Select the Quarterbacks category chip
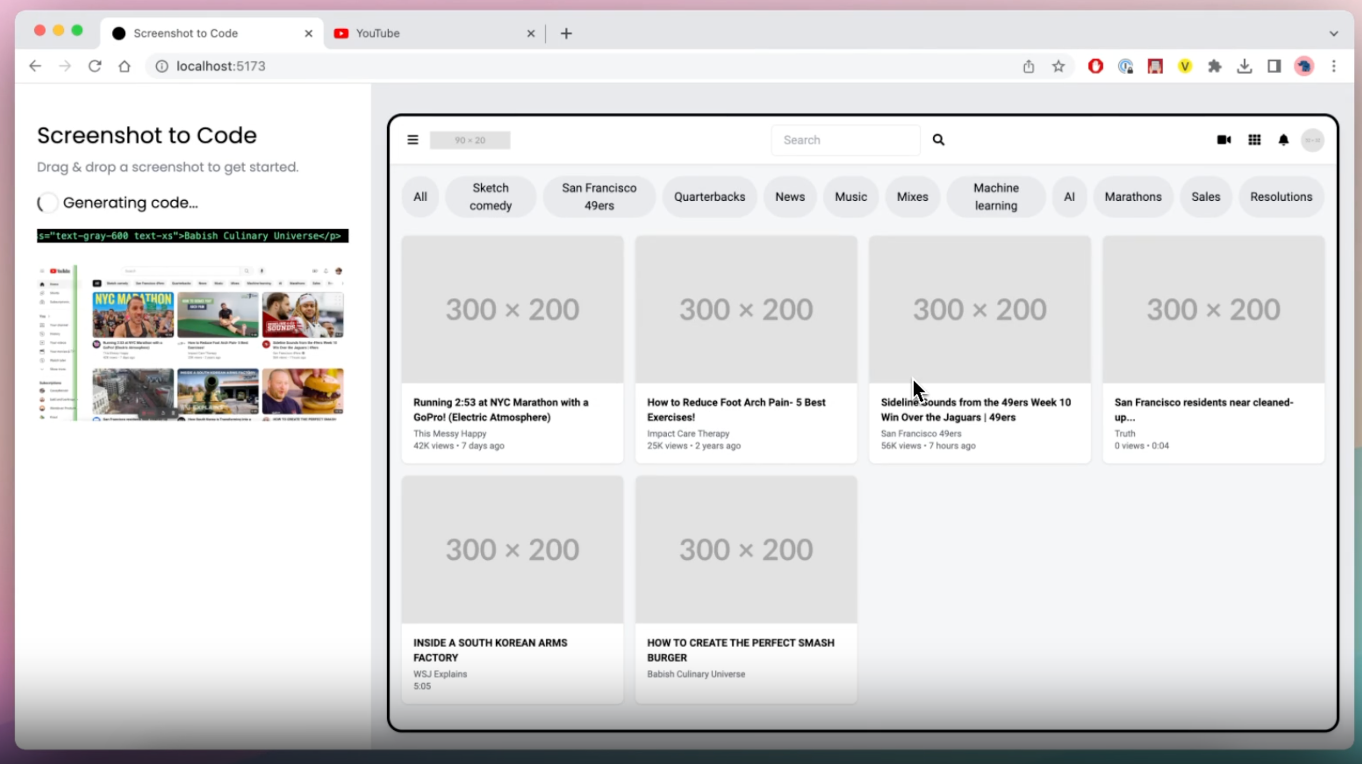1362x764 pixels. pyautogui.click(x=709, y=197)
